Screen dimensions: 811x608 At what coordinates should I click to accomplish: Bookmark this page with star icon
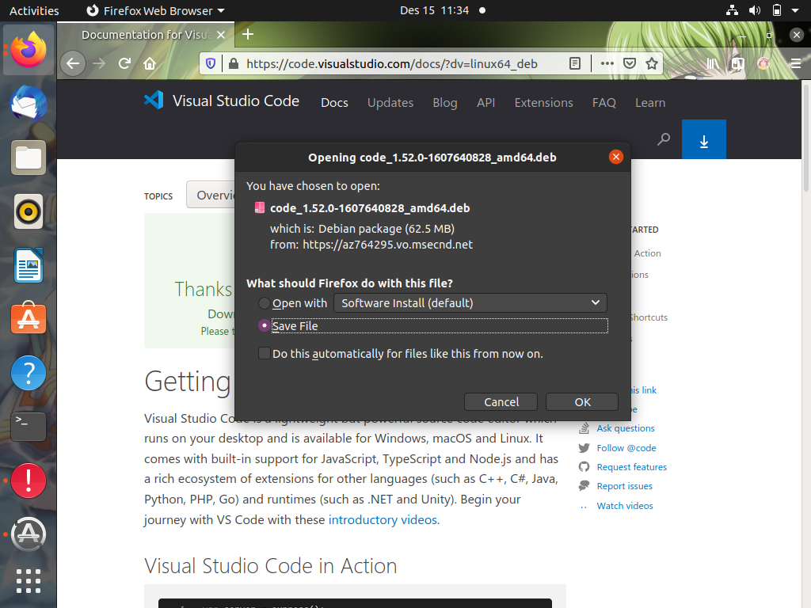(652, 63)
